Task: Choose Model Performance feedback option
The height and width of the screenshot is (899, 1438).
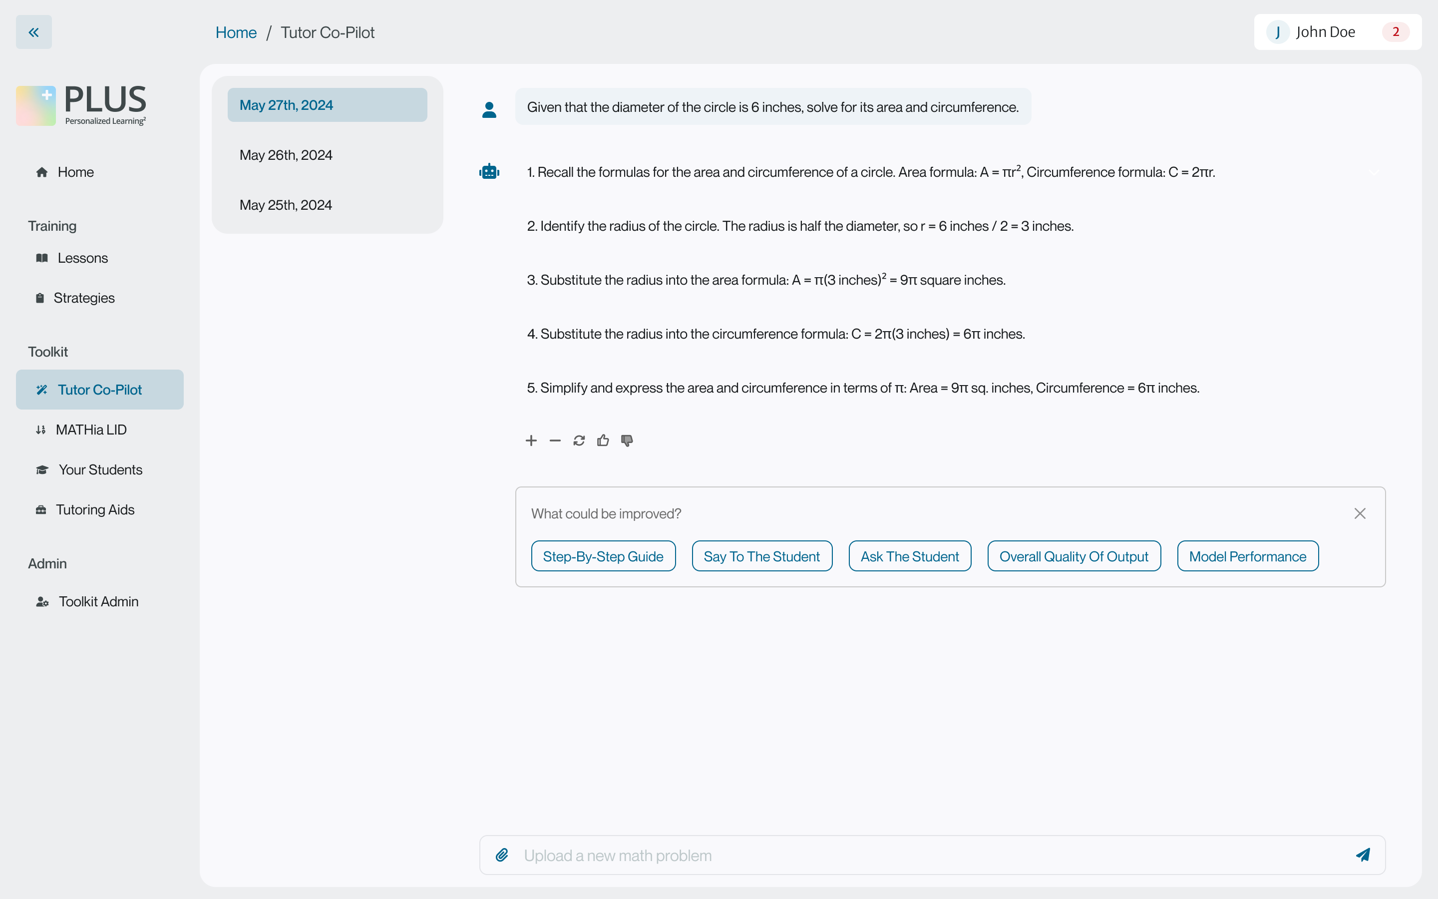Action: coord(1247,556)
